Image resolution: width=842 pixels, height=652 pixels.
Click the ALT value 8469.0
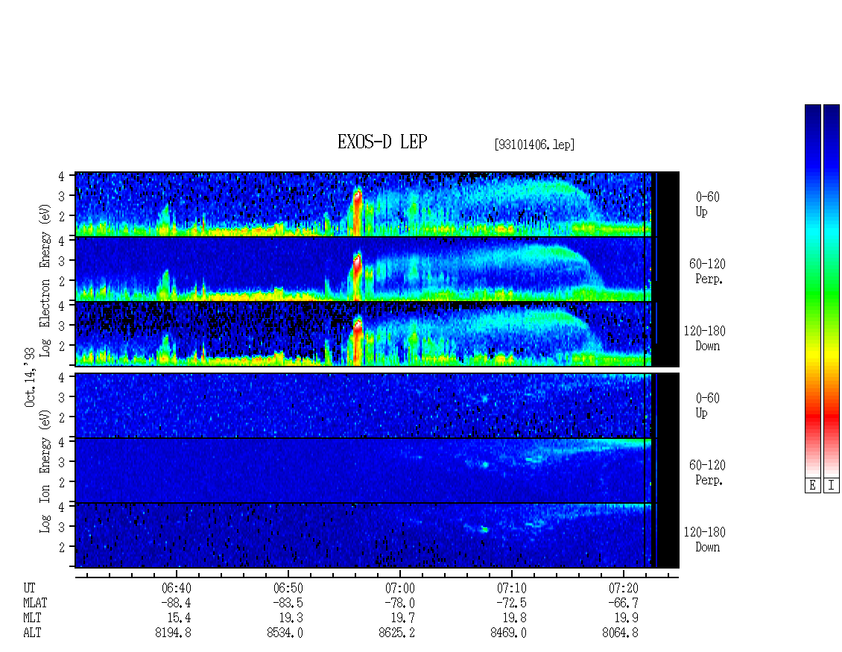(508, 633)
